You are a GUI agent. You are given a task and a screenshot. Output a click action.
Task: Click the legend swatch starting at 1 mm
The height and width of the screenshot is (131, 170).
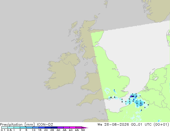17,128
